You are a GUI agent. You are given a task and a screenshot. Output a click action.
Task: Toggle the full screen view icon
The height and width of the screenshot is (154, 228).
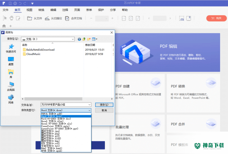pos(188,18)
